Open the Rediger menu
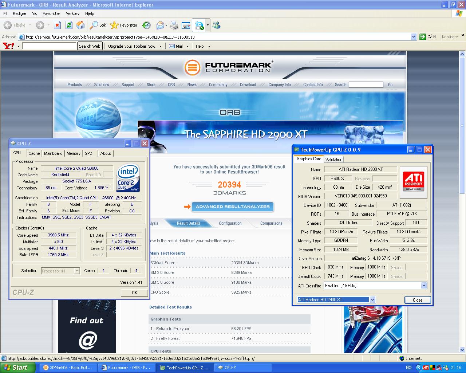The height and width of the screenshot is (373, 466). point(19,13)
